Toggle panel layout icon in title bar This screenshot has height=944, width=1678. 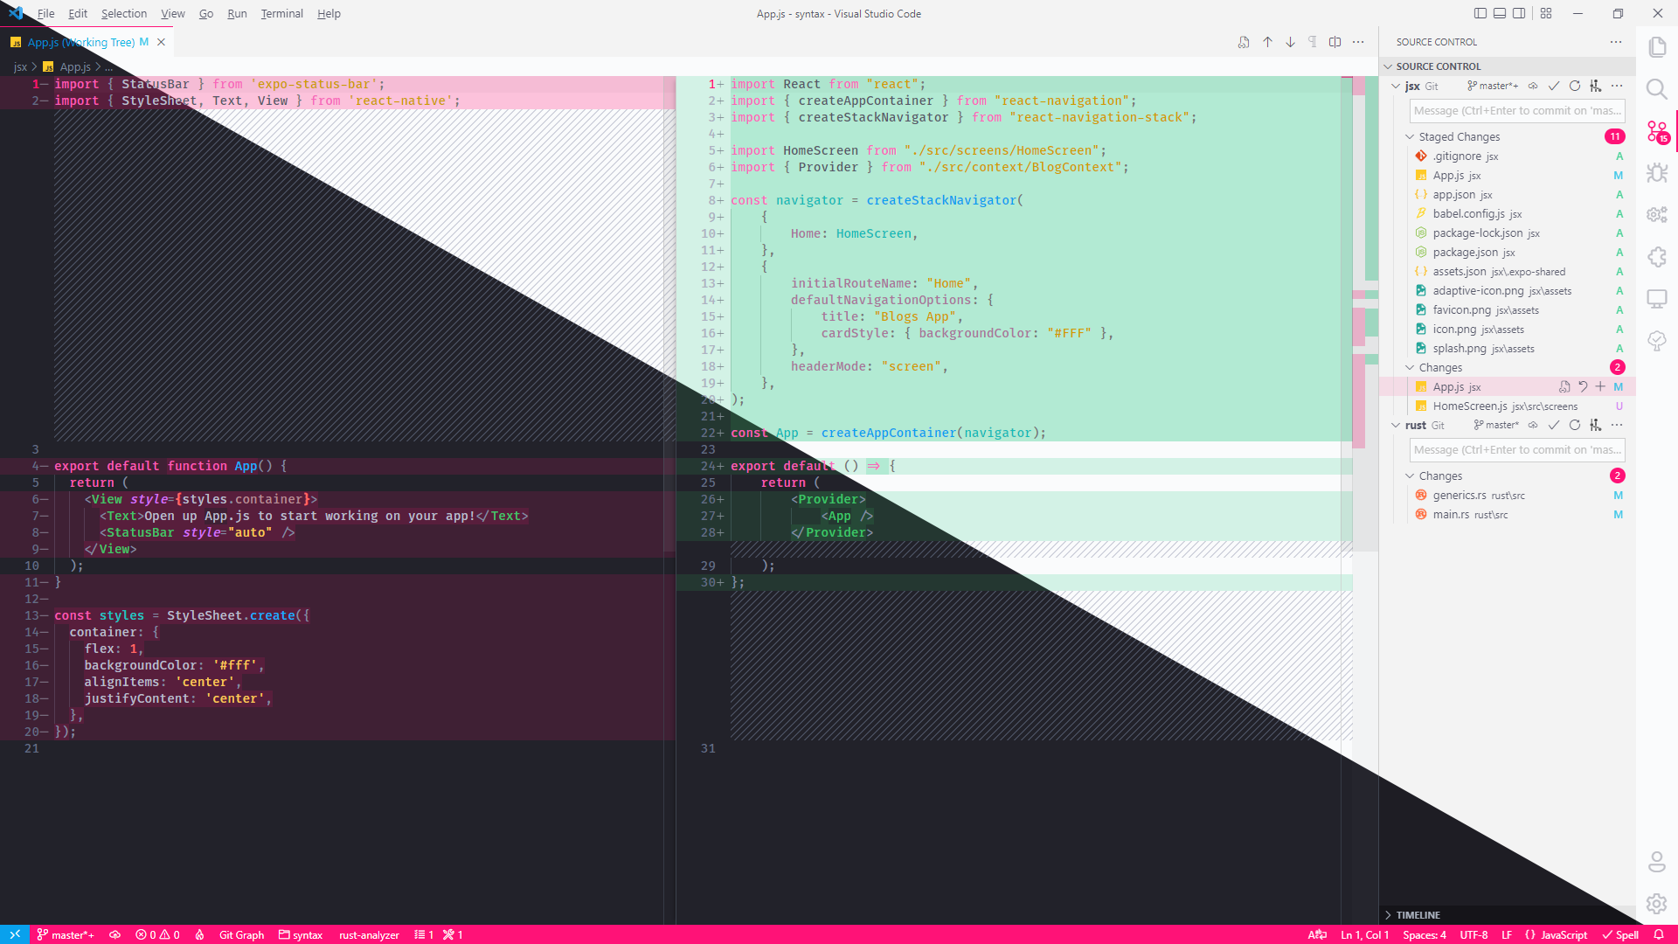click(x=1500, y=13)
